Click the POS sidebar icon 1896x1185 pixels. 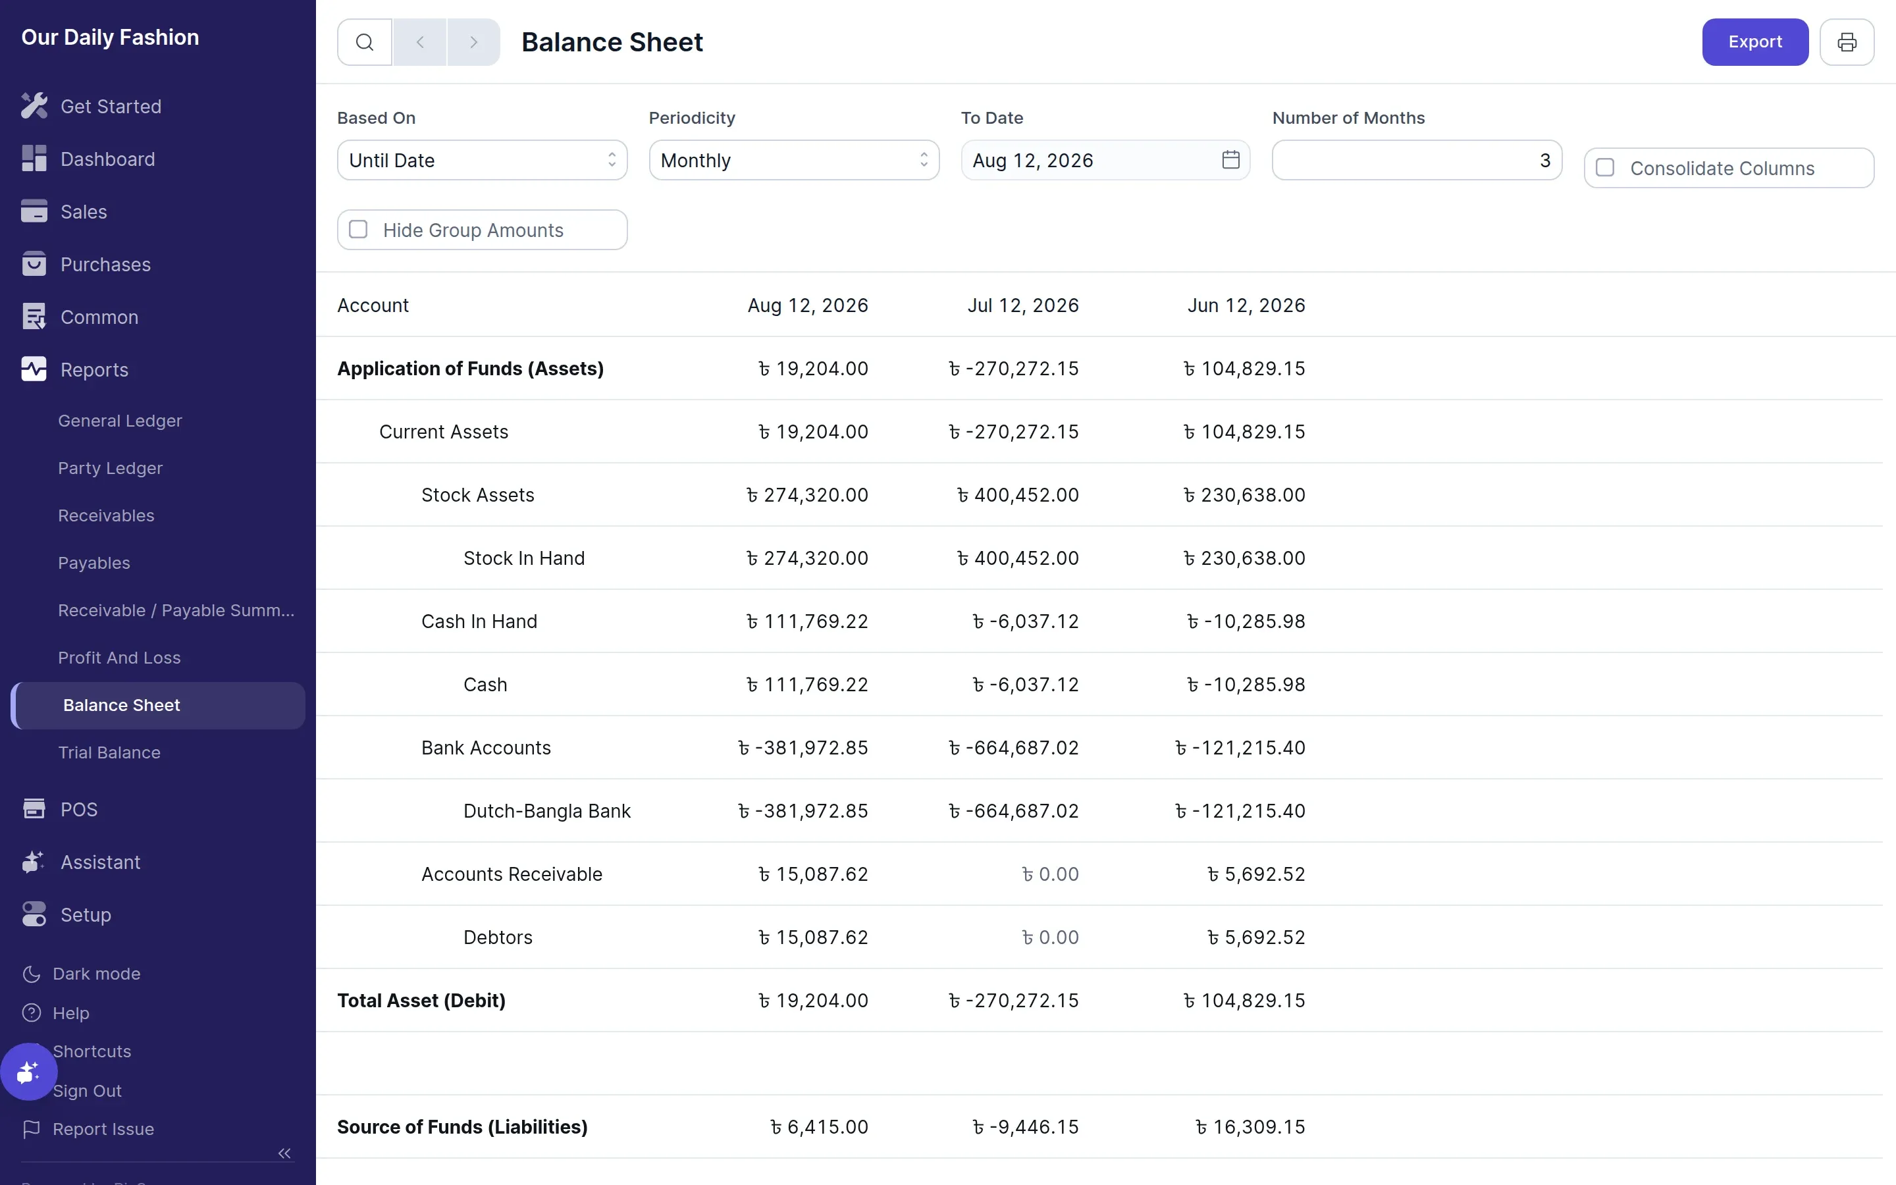(34, 809)
